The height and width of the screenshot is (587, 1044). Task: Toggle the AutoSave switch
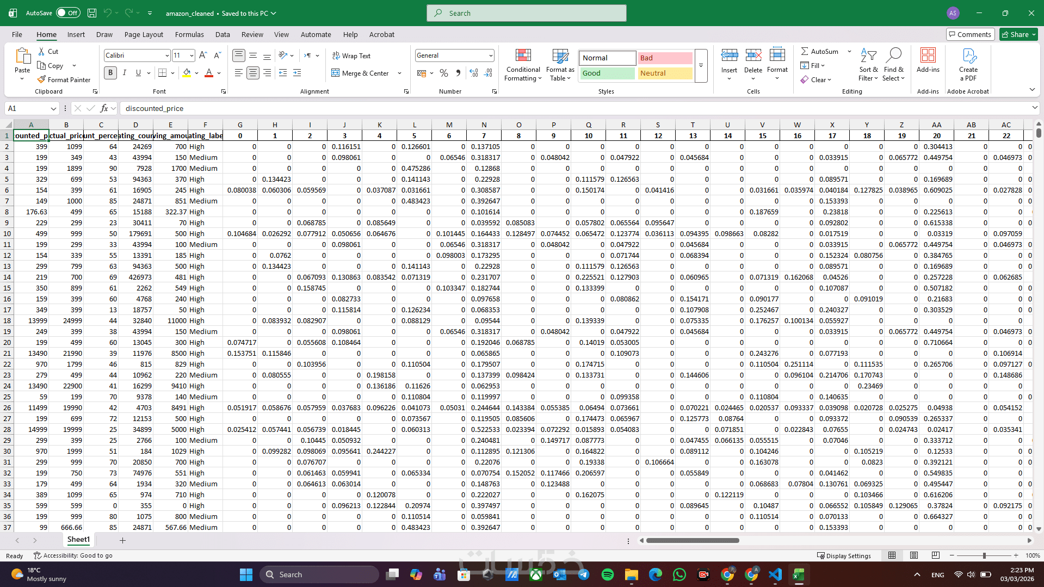click(68, 13)
